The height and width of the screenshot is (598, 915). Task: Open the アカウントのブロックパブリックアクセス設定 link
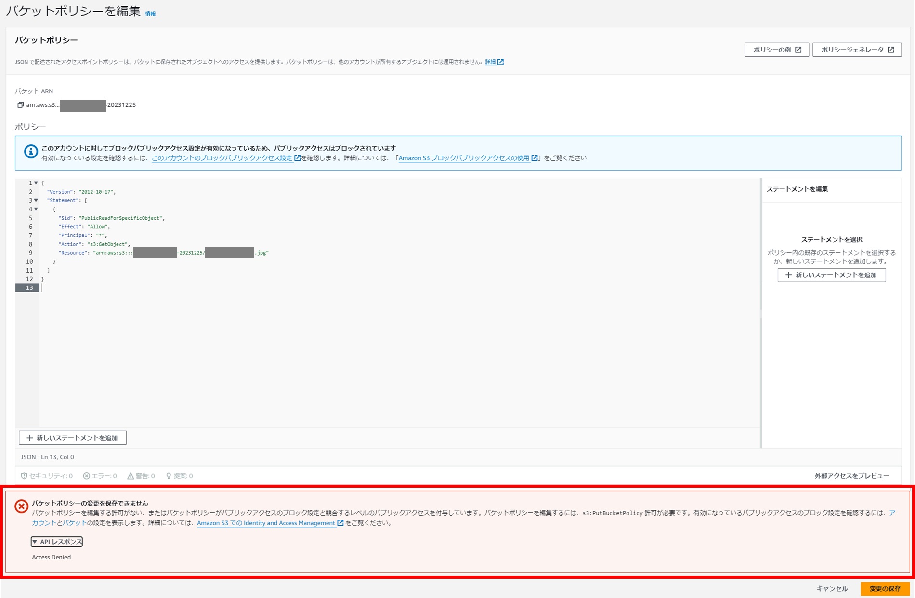tap(222, 157)
